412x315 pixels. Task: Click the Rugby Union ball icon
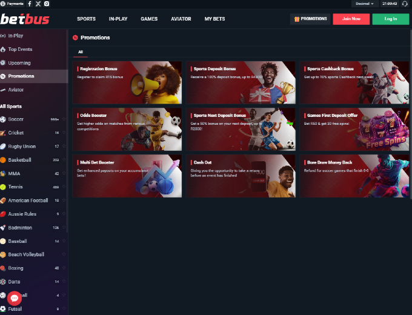coord(3,147)
